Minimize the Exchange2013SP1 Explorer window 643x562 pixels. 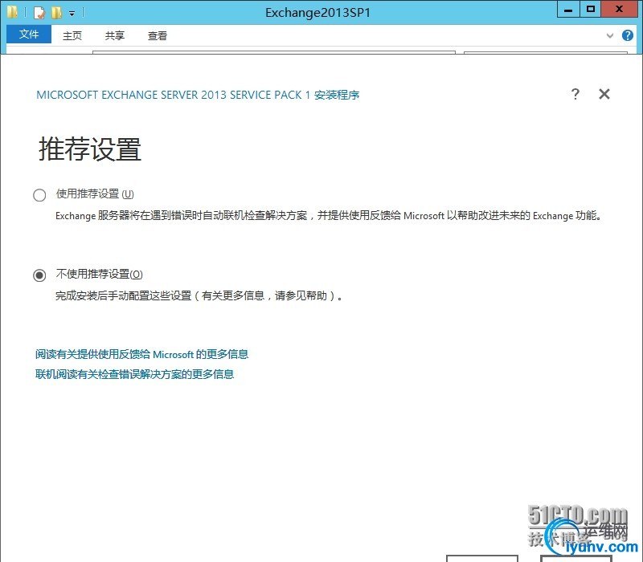click(x=568, y=10)
